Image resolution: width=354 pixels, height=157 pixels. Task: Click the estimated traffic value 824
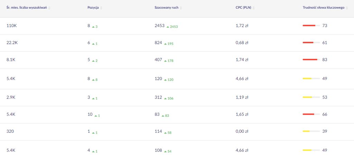(x=158, y=43)
